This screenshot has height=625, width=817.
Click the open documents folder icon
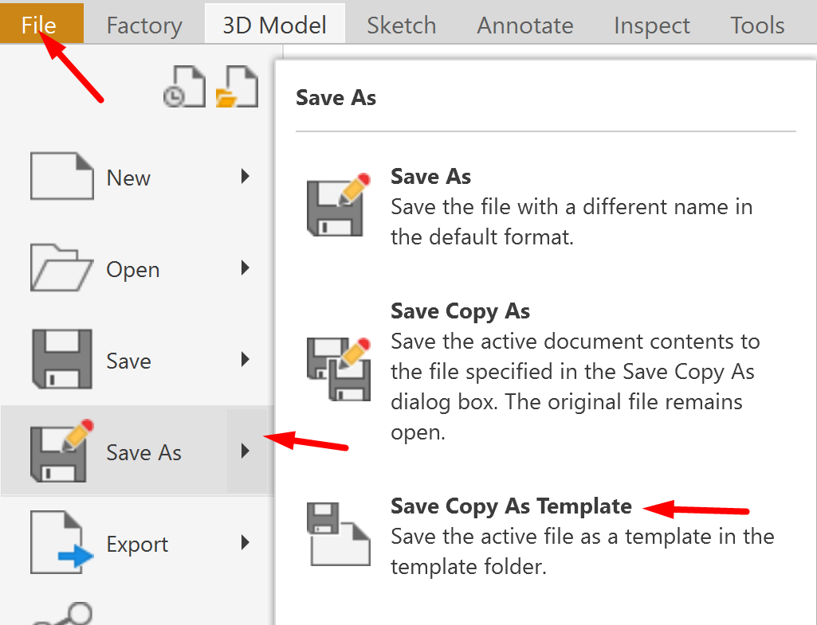[237, 87]
